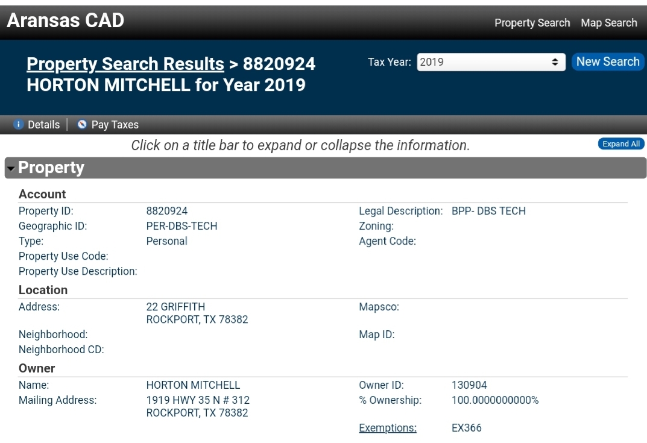647x443 pixels.
Task: Click the Type value Personal
Action: 166,241
